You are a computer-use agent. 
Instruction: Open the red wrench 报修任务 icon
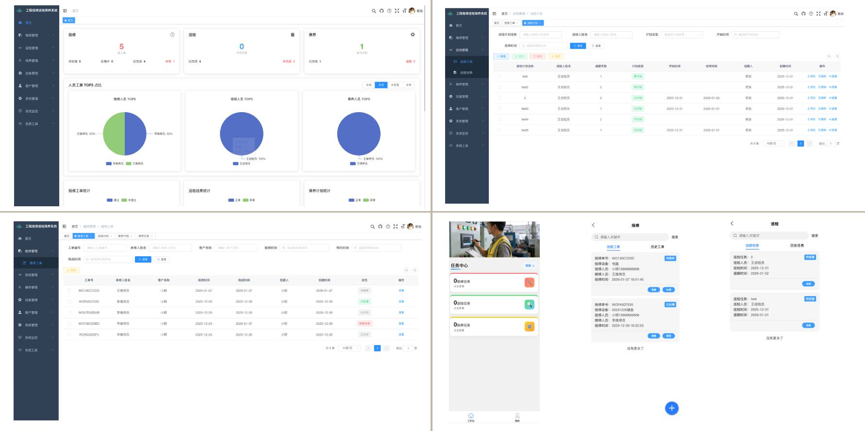point(529,282)
